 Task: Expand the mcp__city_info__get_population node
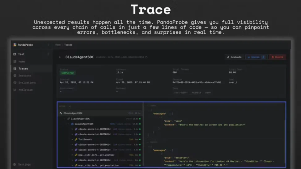72,165
